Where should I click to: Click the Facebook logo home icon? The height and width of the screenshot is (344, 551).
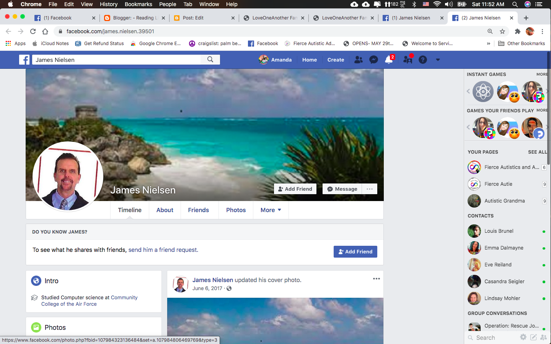pos(24,60)
